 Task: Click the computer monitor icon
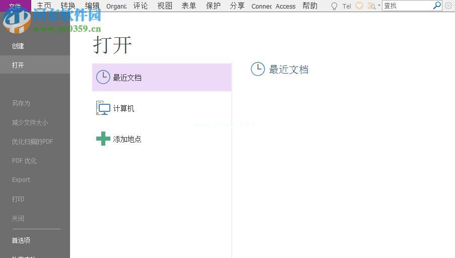(103, 108)
